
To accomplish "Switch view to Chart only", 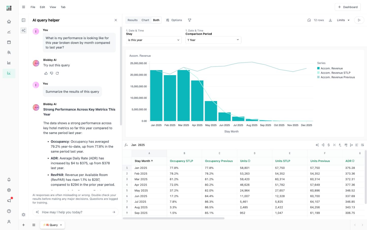I will click(x=145, y=20).
